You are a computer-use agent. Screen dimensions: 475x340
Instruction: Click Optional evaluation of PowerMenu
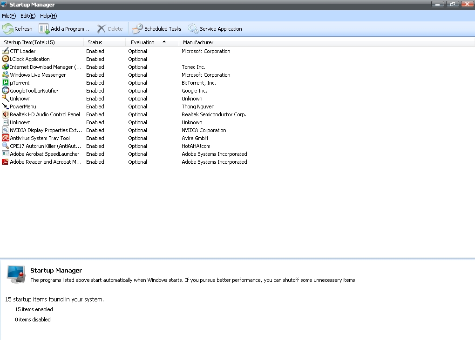click(137, 107)
